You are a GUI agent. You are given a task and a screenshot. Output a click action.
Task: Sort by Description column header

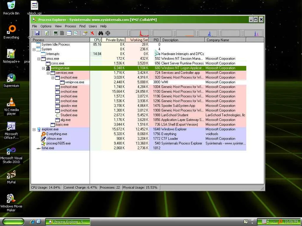point(183,40)
